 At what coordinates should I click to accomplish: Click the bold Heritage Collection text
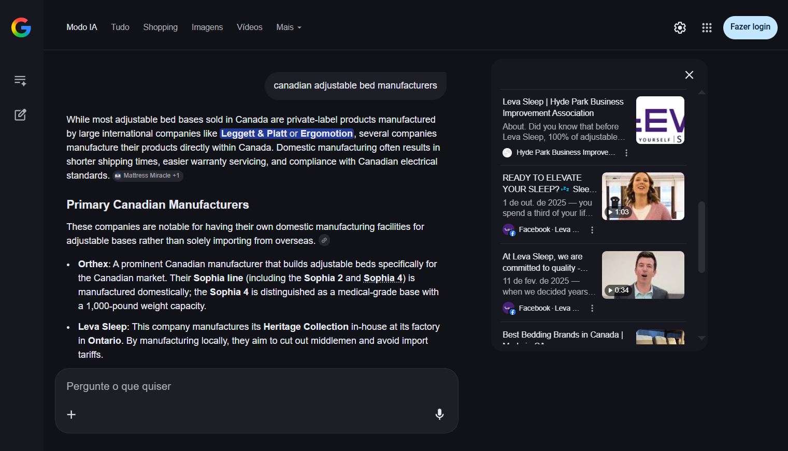(x=306, y=327)
